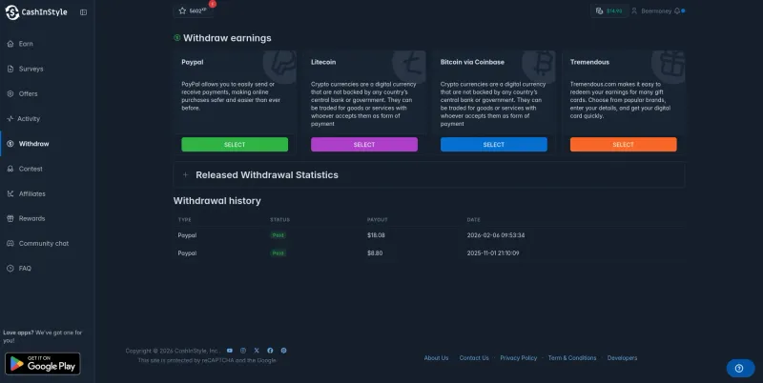This screenshot has width=763, height=383.
Task: Click the date 2025-11-01 21:10:09
Action: [x=493, y=253]
